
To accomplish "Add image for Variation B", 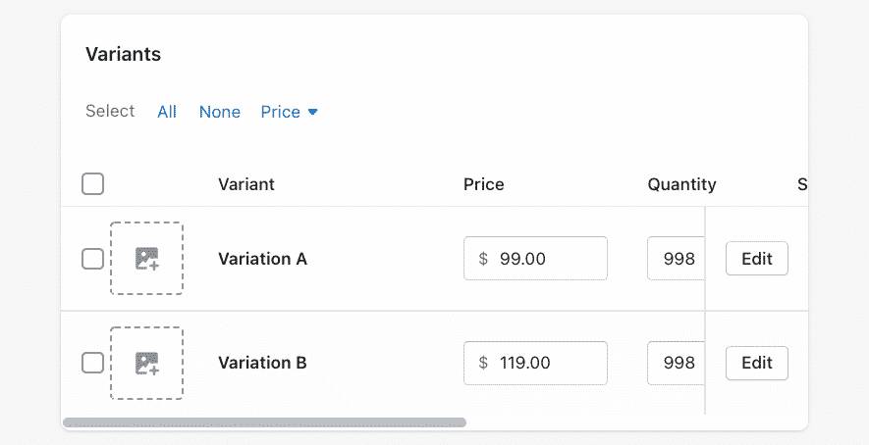I will [x=146, y=363].
